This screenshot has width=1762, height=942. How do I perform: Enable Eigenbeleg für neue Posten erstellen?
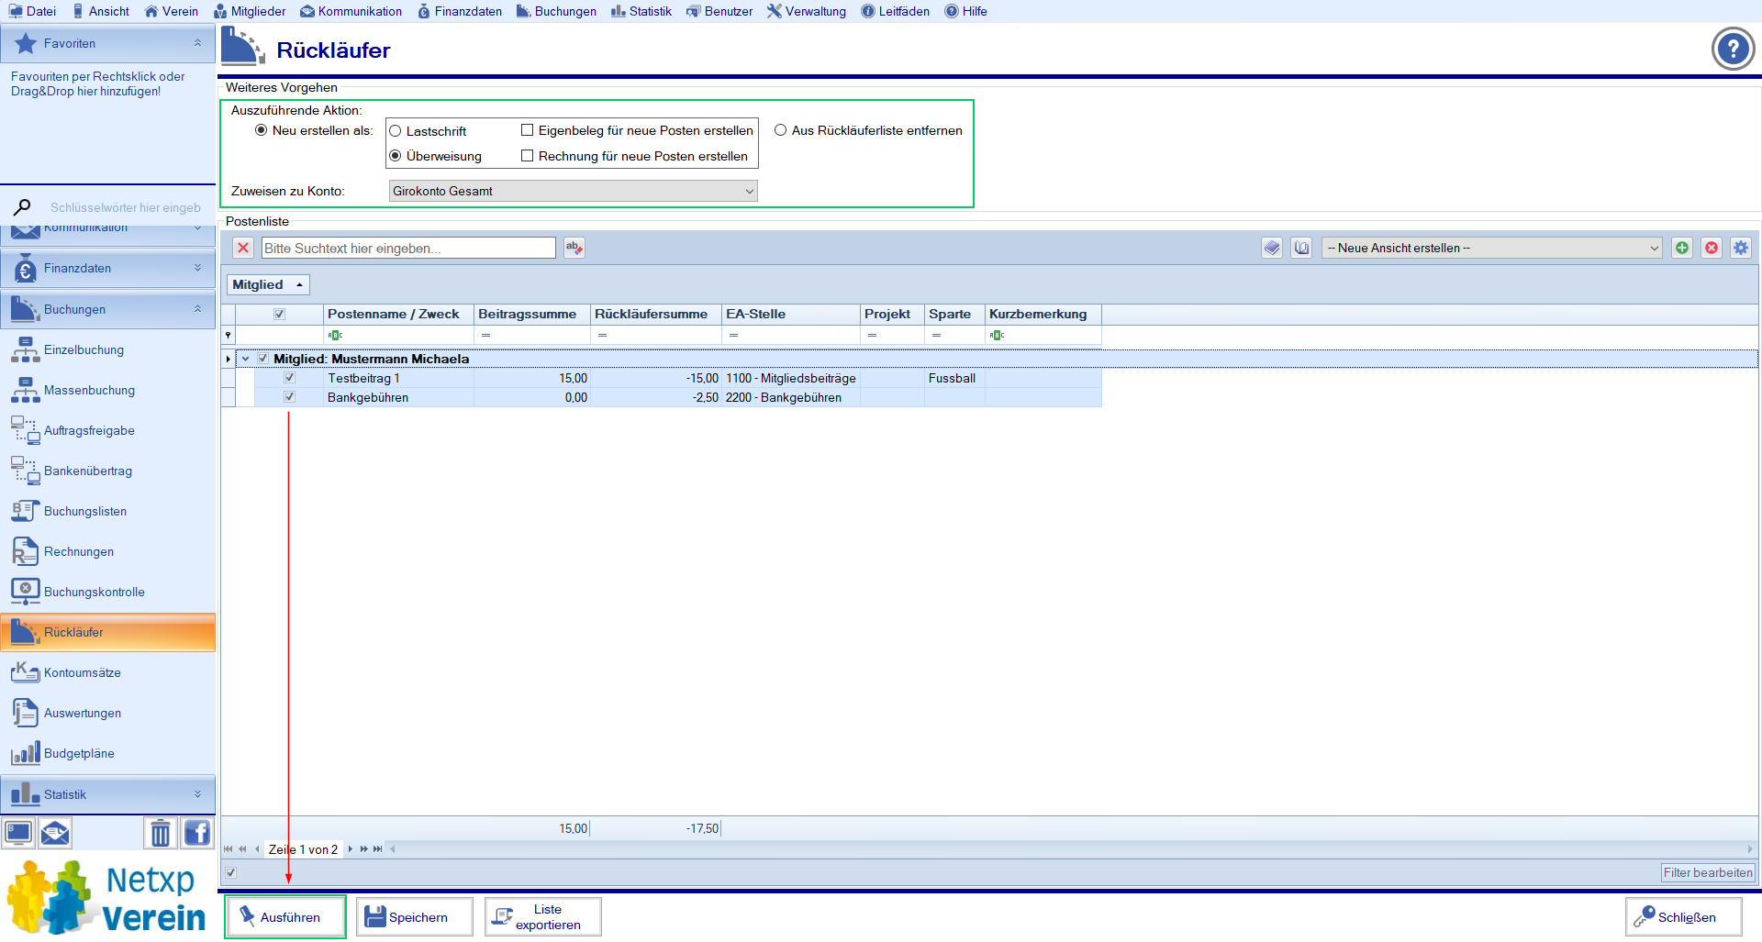pos(528,130)
